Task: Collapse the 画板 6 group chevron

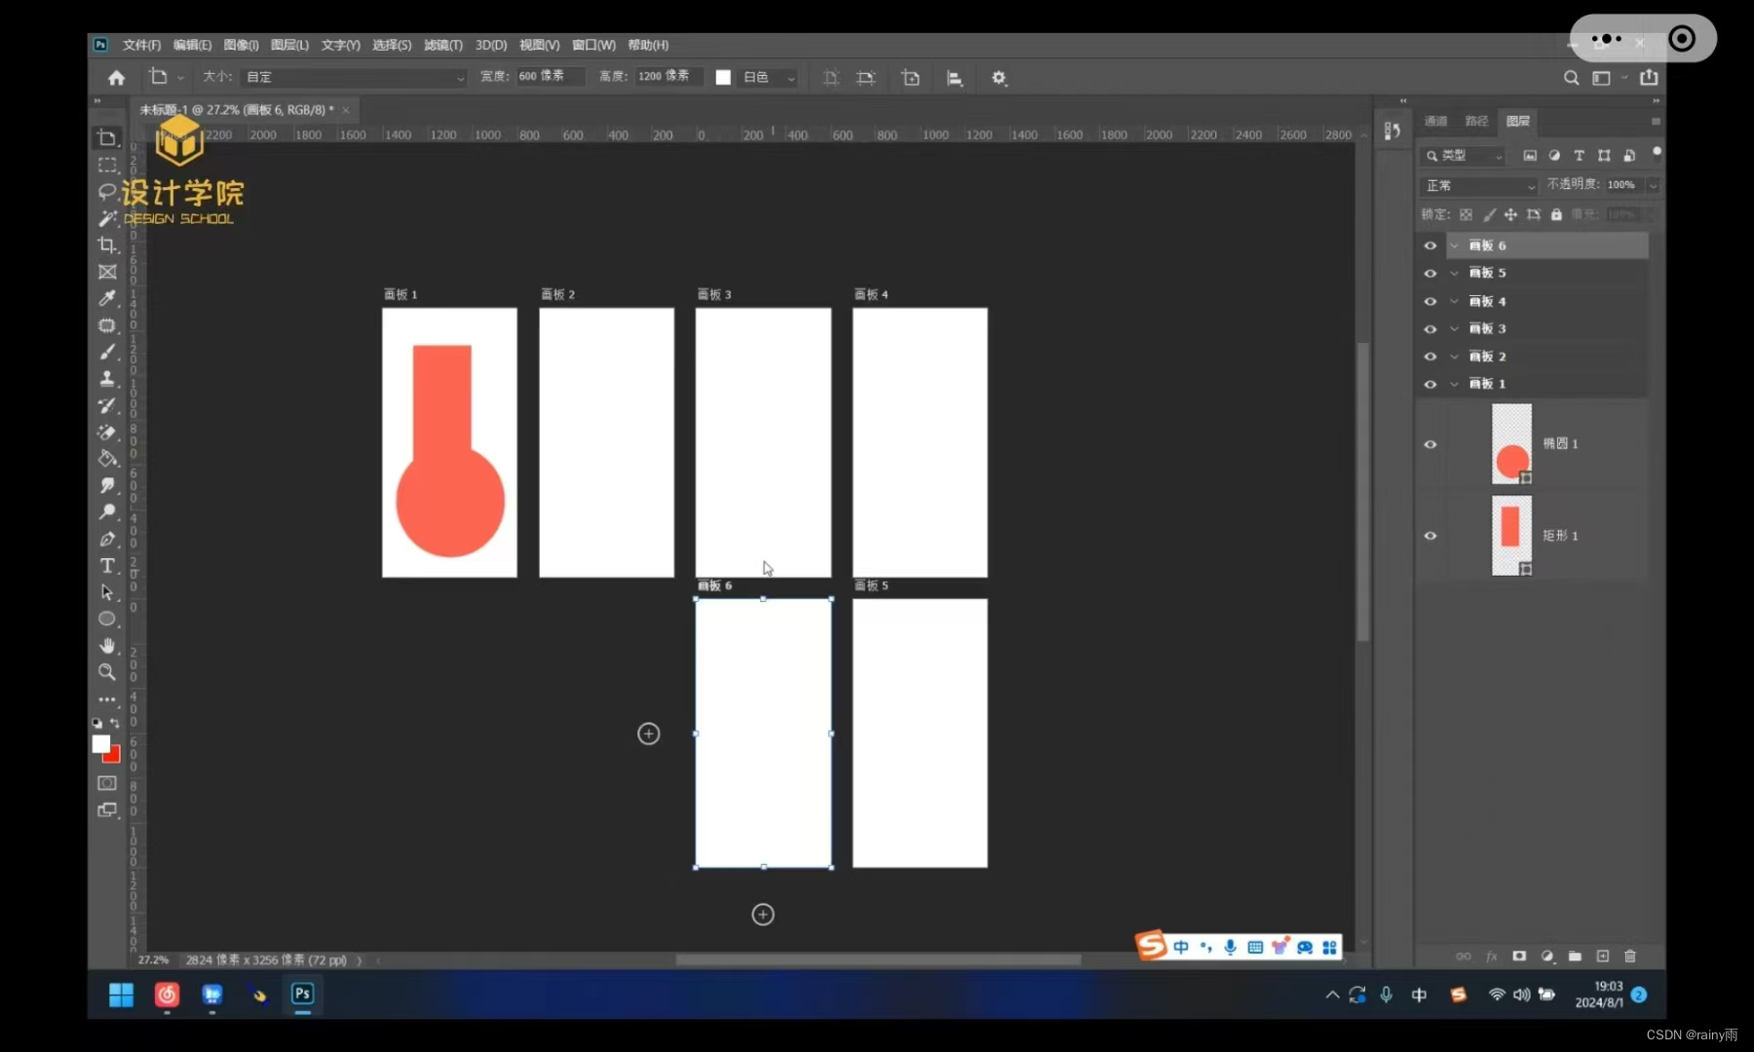Action: point(1454,245)
